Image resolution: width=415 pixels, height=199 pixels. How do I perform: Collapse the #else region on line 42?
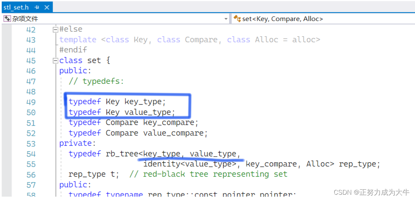point(55,29)
